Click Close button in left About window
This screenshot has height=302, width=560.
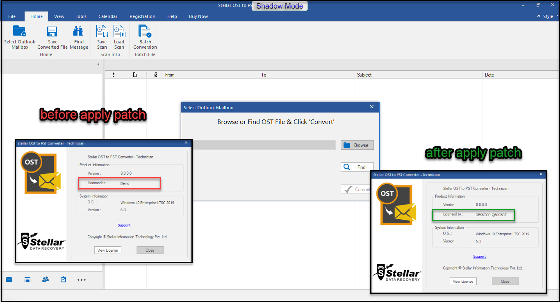(150, 250)
